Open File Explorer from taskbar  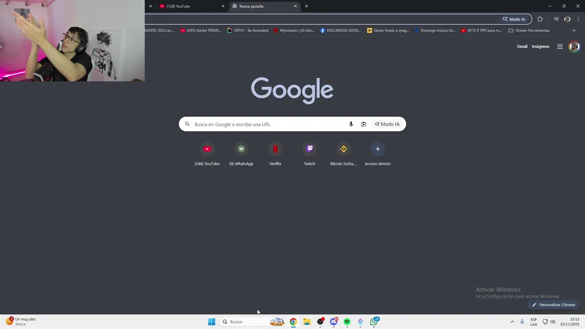(x=307, y=322)
